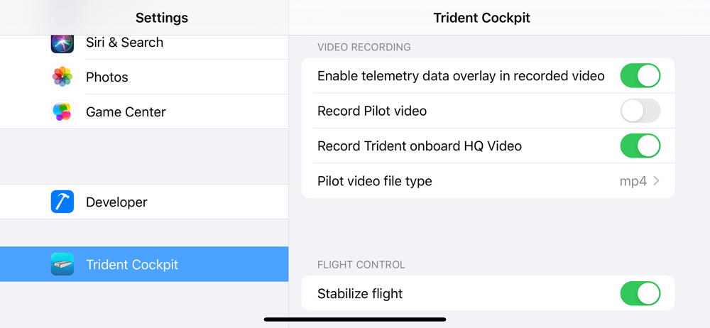Tap the Photos app icon
710x328 pixels.
point(62,77)
